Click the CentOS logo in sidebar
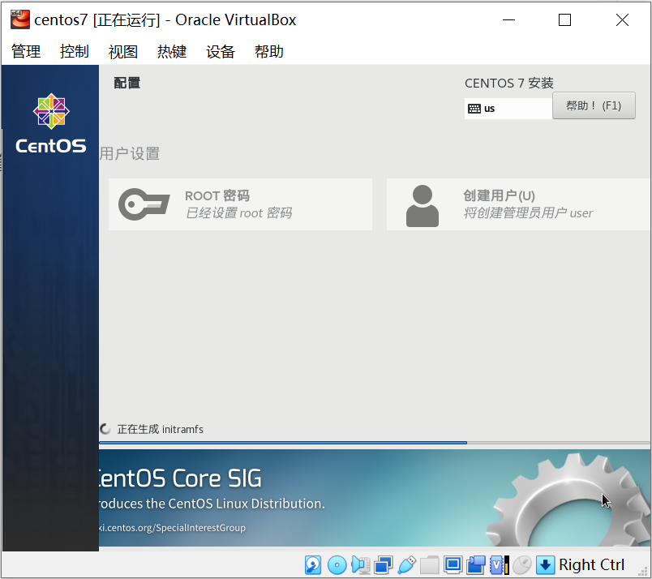The width and height of the screenshot is (652, 579). point(51,124)
